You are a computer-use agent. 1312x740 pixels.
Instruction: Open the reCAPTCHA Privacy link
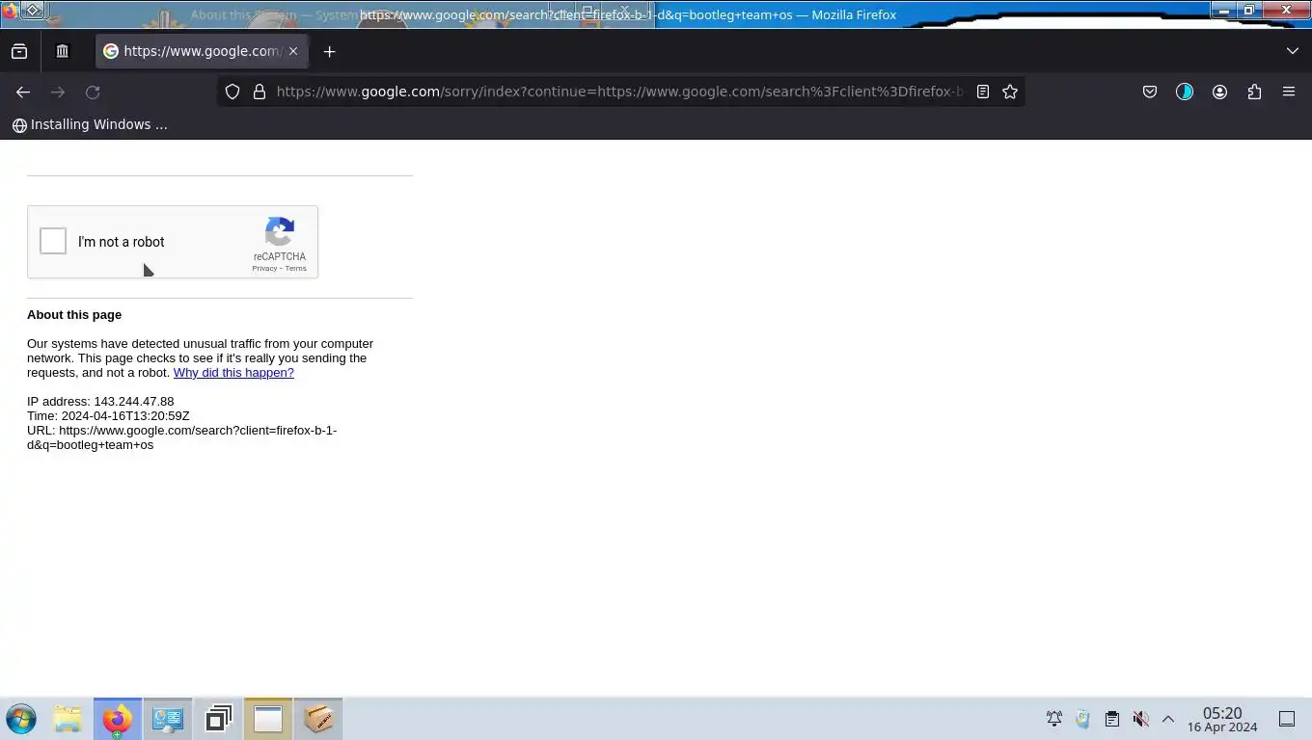coord(263,269)
